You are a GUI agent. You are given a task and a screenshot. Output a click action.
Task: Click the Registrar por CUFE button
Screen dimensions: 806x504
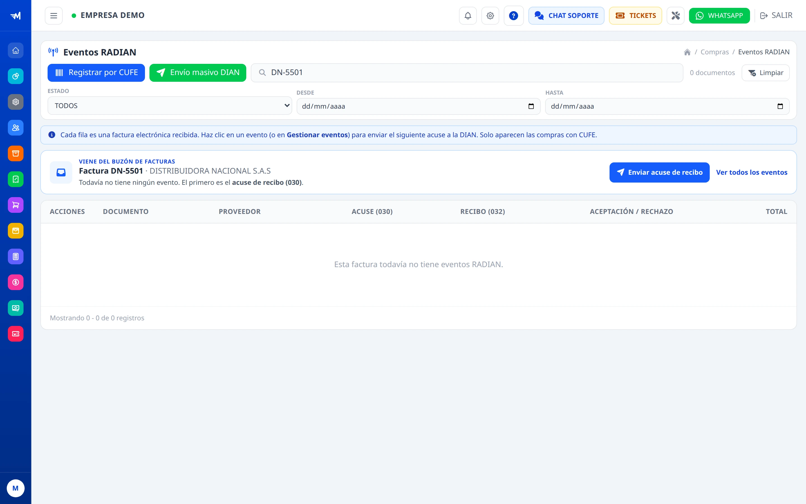96,73
